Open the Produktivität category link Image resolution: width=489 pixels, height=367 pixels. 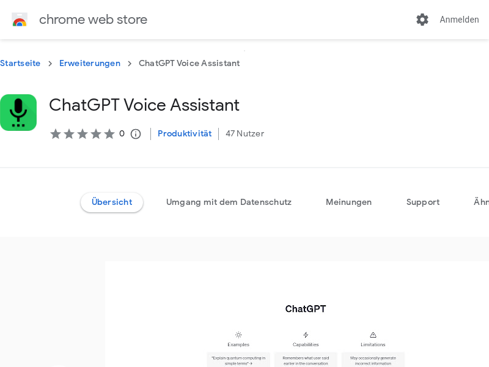[185, 133]
